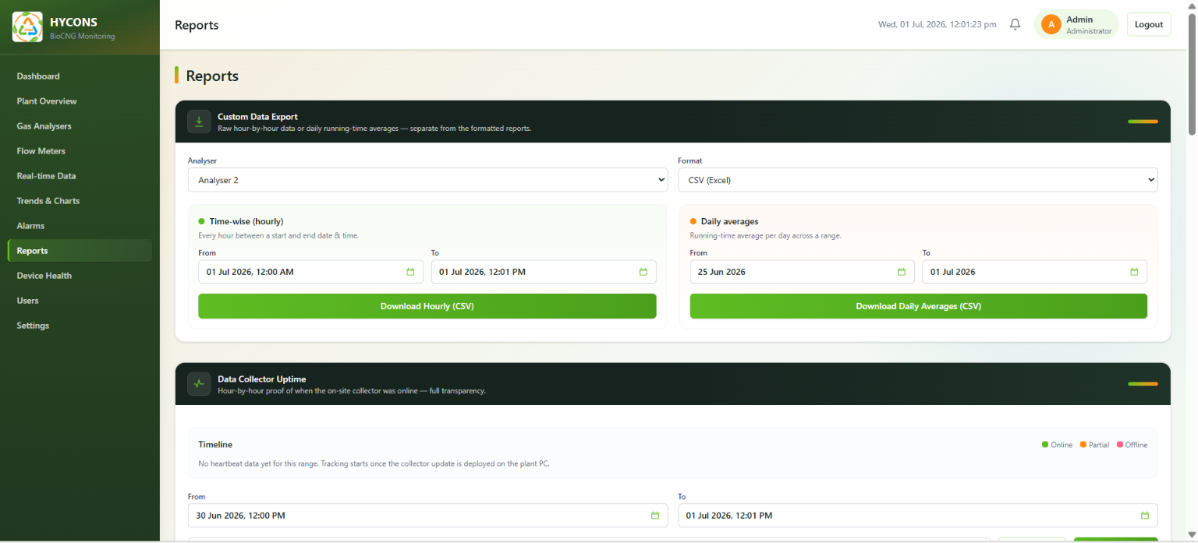Open the Analyser dropdown
1198x543 pixels.
click(x=427, y=180)
